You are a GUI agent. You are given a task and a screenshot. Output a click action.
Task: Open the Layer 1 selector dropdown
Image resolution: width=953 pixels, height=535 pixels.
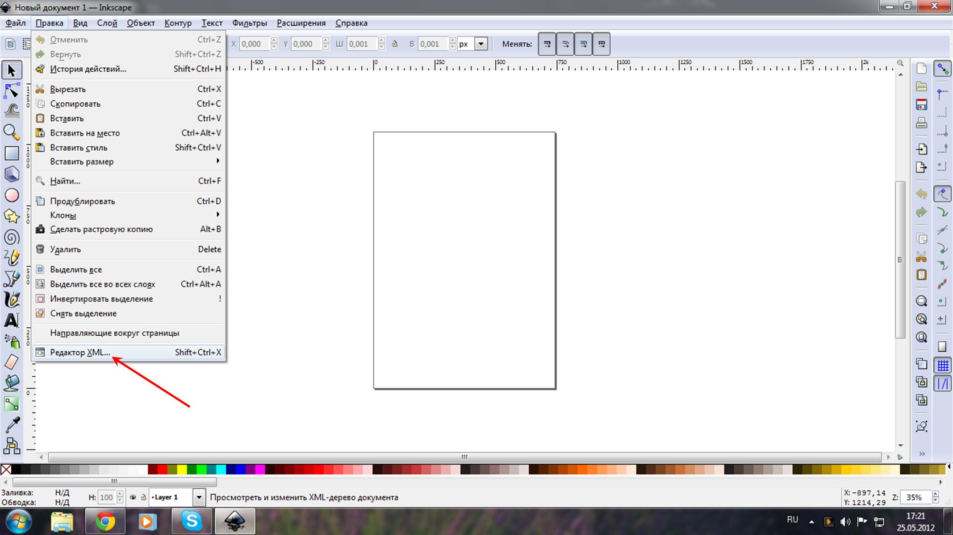(x=199, y=497)
